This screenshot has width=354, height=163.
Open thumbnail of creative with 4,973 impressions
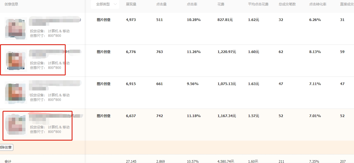click(16, 28)
